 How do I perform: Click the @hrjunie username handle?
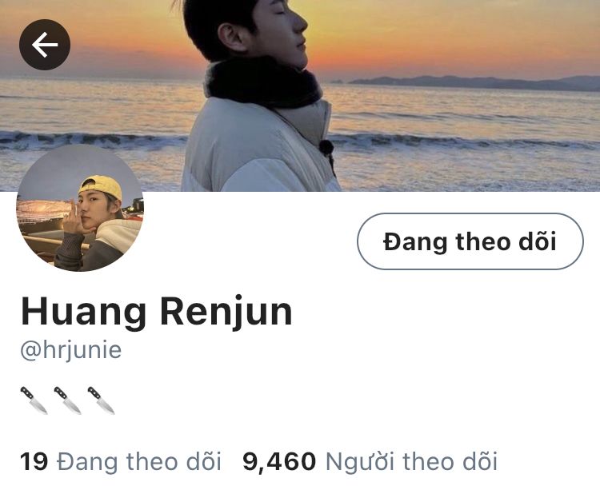70,349
